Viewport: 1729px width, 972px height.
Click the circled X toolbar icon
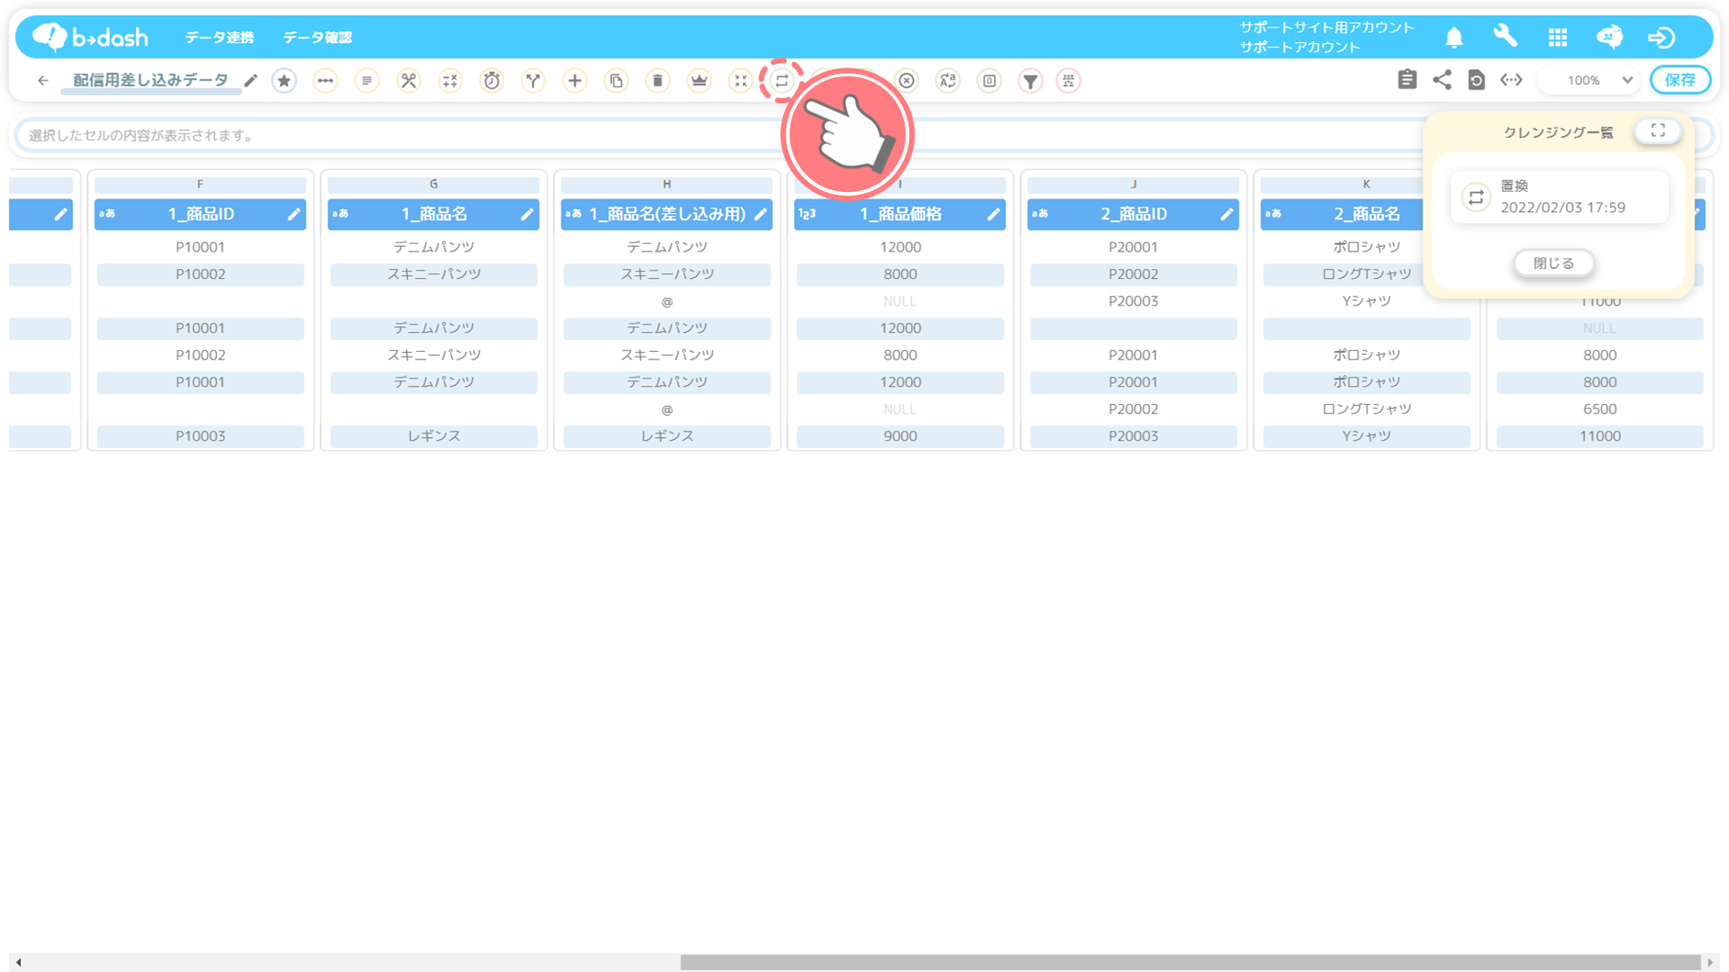907,80
